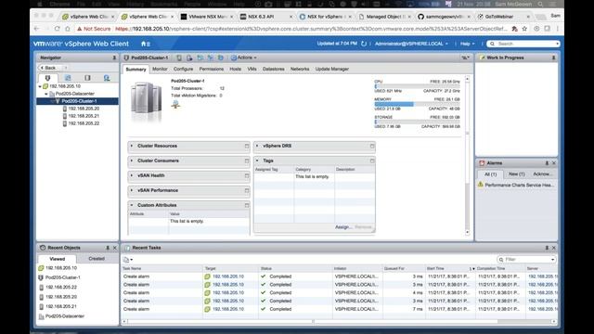
Task: Select VMs and Templates navigator view icon
Action: coord(68,78)
